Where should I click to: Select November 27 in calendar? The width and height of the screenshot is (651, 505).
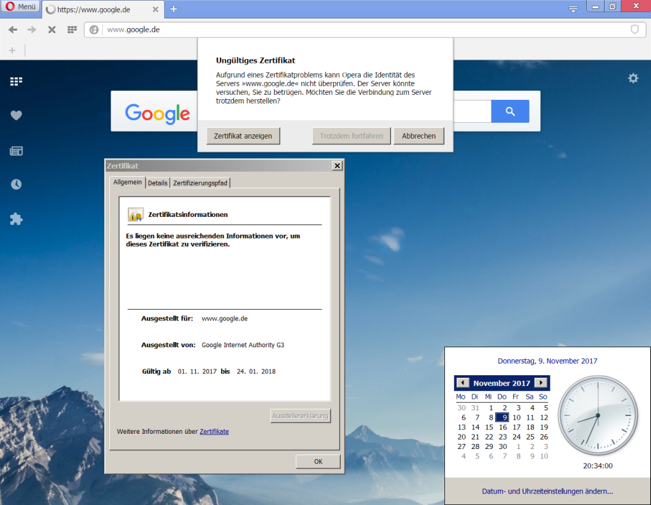point(462,446)
